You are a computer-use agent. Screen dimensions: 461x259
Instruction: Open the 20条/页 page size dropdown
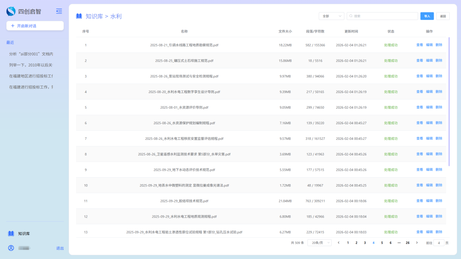pos(319,243)
